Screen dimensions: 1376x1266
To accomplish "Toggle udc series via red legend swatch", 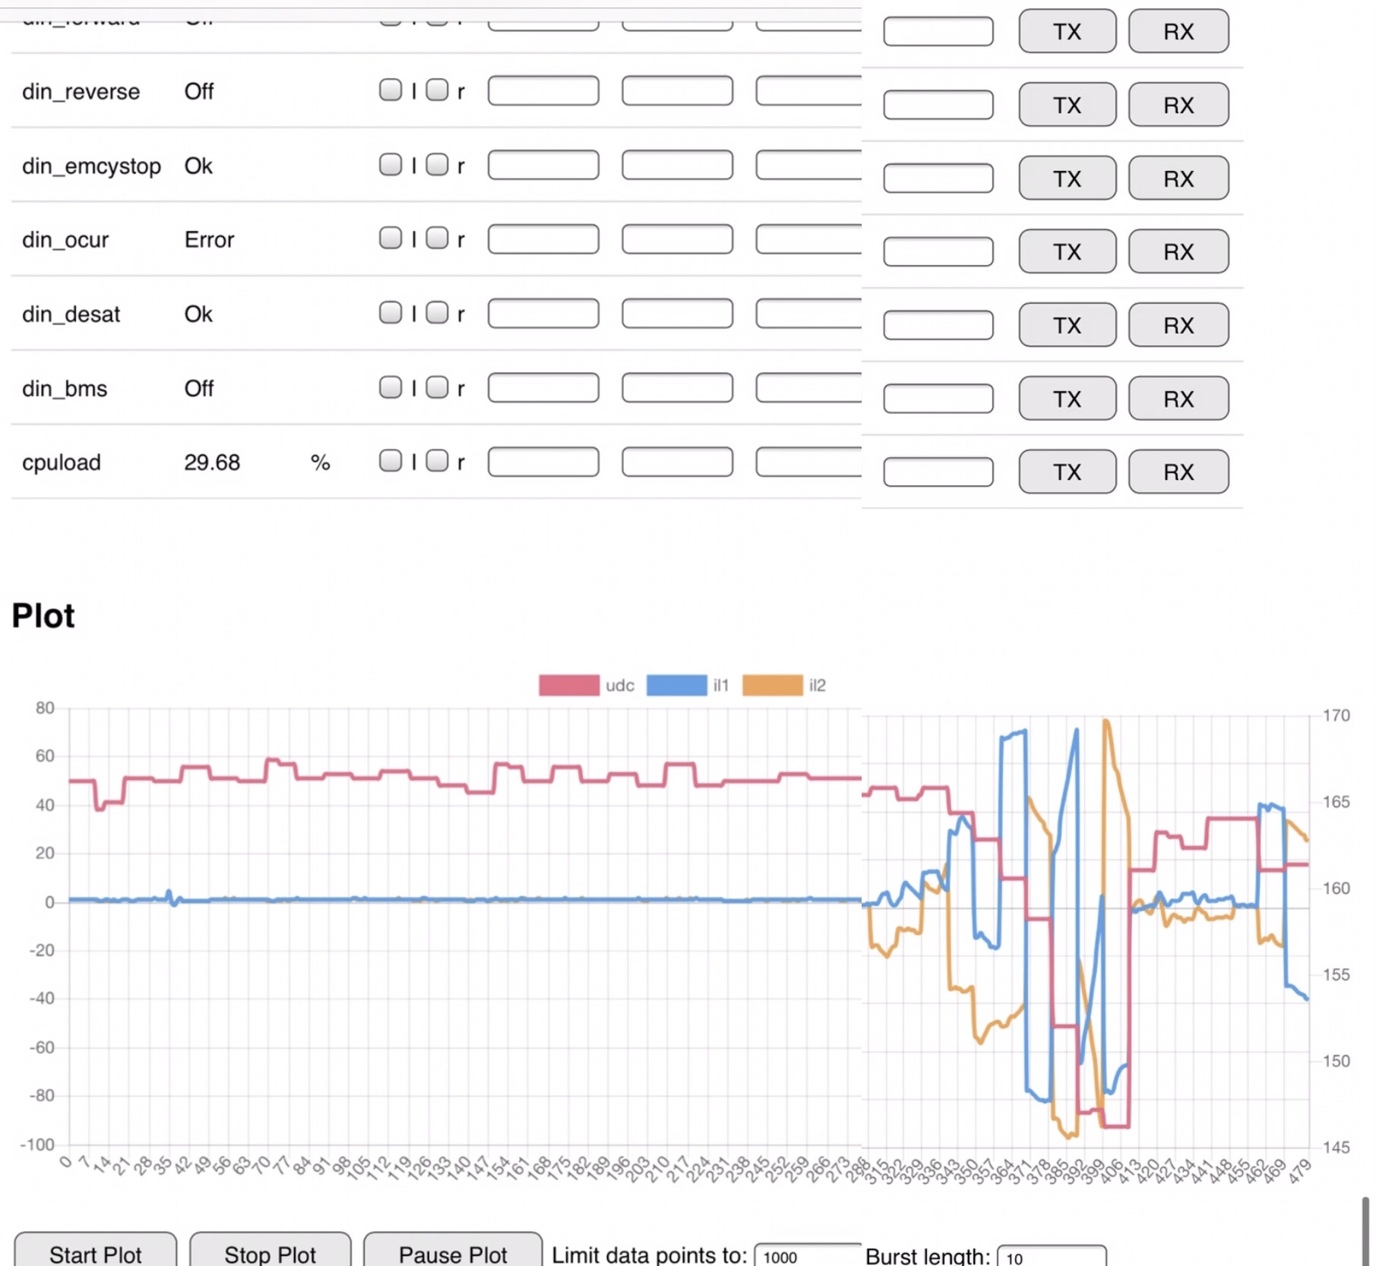I will pyautogui.click(x=568, y=685).
